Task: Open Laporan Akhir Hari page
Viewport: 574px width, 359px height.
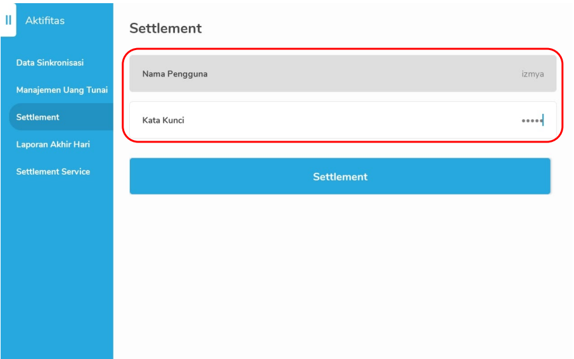Action: click(53, 144)
